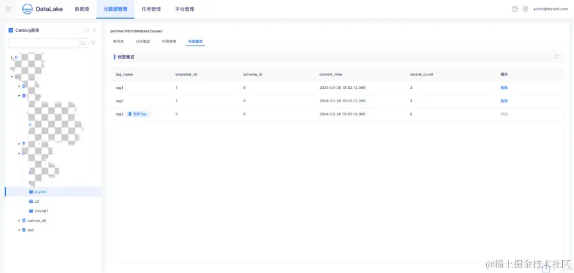Click the commit_time column header
574x273 pixels.
click(x=331, y=75)
